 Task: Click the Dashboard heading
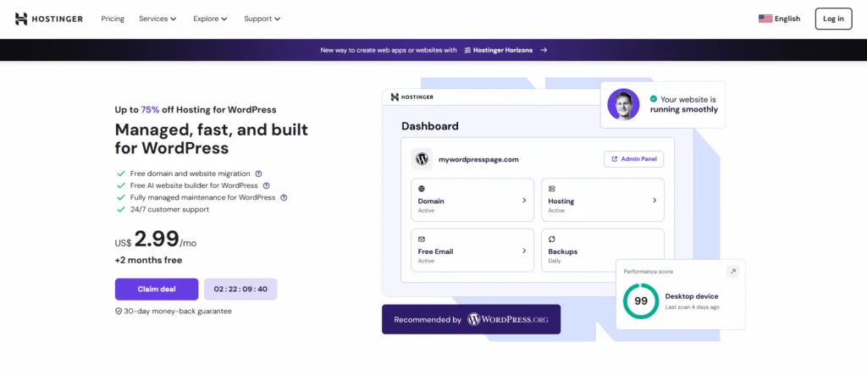point(429,126)
